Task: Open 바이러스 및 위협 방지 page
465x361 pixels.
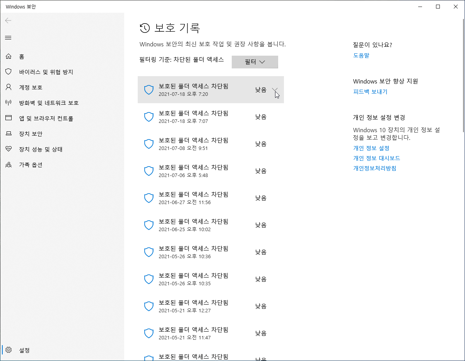Action: (x=46, y=72)
